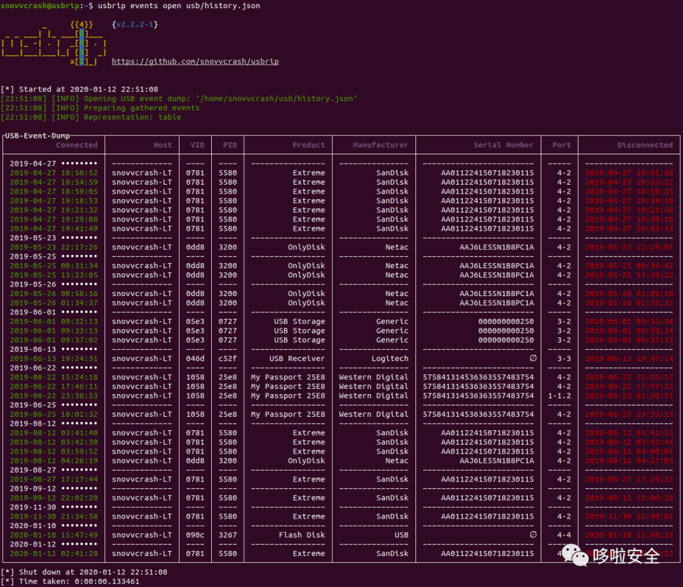Select version string v2.2.2-1
683x587 pixels.
tap(135, 25)
